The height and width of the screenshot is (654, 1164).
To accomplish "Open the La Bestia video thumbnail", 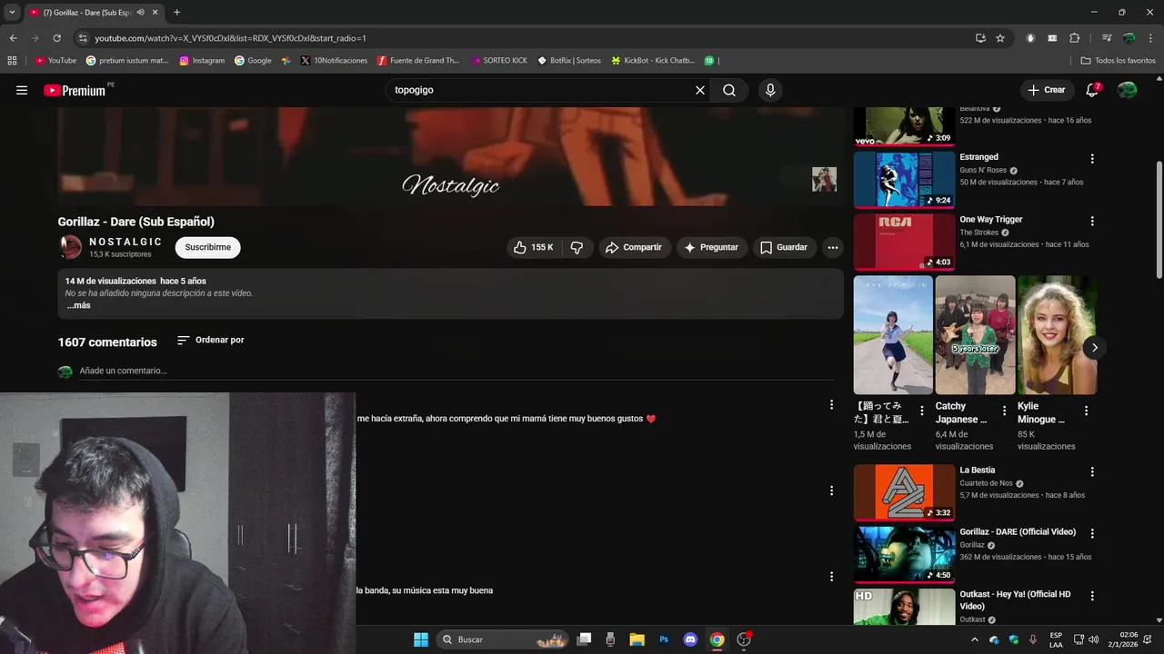I will 904,492.
